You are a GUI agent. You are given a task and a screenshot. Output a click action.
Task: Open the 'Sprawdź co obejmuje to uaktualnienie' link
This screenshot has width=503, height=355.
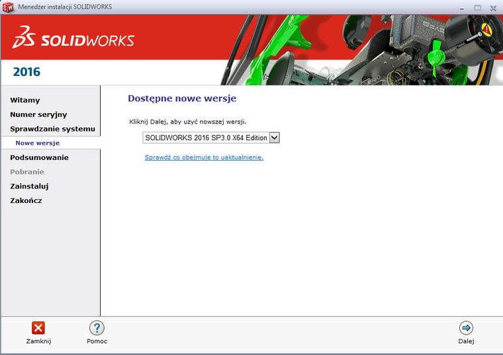click(x=204, y=157)
